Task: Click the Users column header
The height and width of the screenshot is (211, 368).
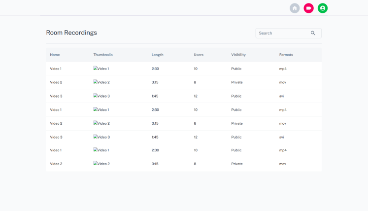Action: pyautogui.click(x=199, y=55)
